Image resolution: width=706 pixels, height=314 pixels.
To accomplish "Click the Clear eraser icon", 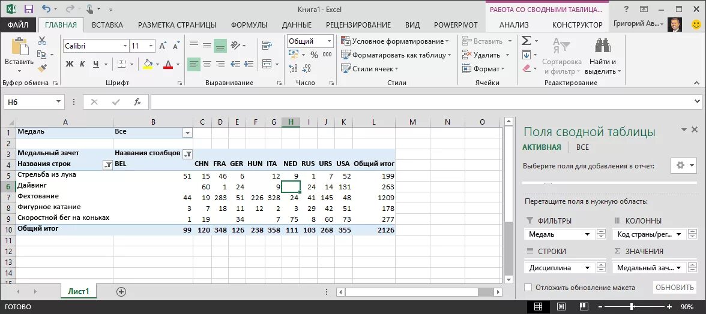I will [x=526, y=68].
